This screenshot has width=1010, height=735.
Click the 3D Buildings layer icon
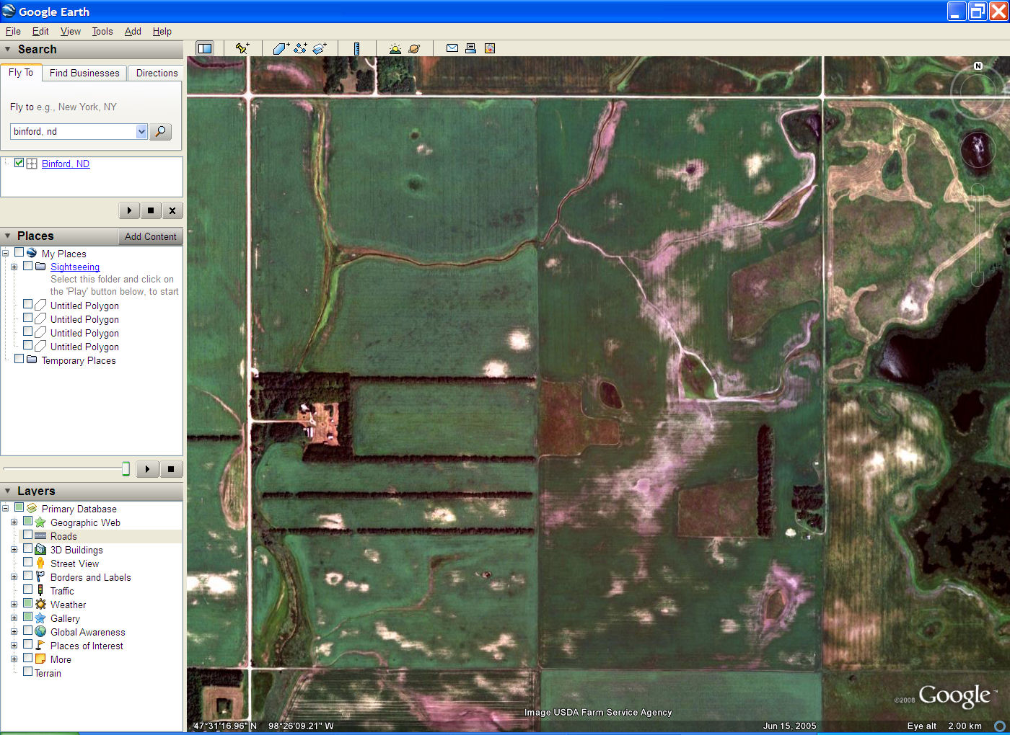click(40, 550)
